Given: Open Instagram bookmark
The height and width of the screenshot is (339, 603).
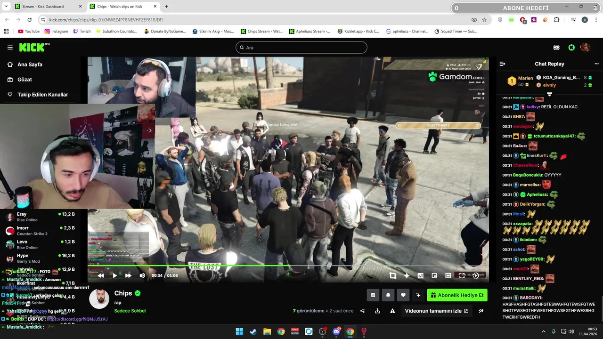Looking at the screenshot, I should 56,32.
